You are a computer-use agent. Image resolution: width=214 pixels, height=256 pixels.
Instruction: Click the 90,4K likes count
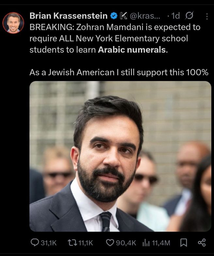point(126,243)
